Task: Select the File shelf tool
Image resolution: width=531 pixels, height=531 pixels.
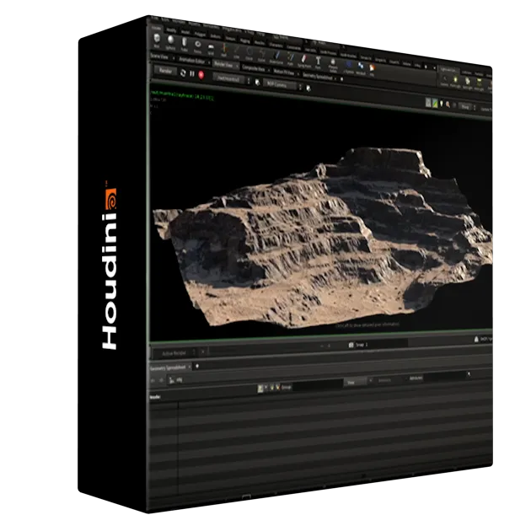Action: [372, 69]
